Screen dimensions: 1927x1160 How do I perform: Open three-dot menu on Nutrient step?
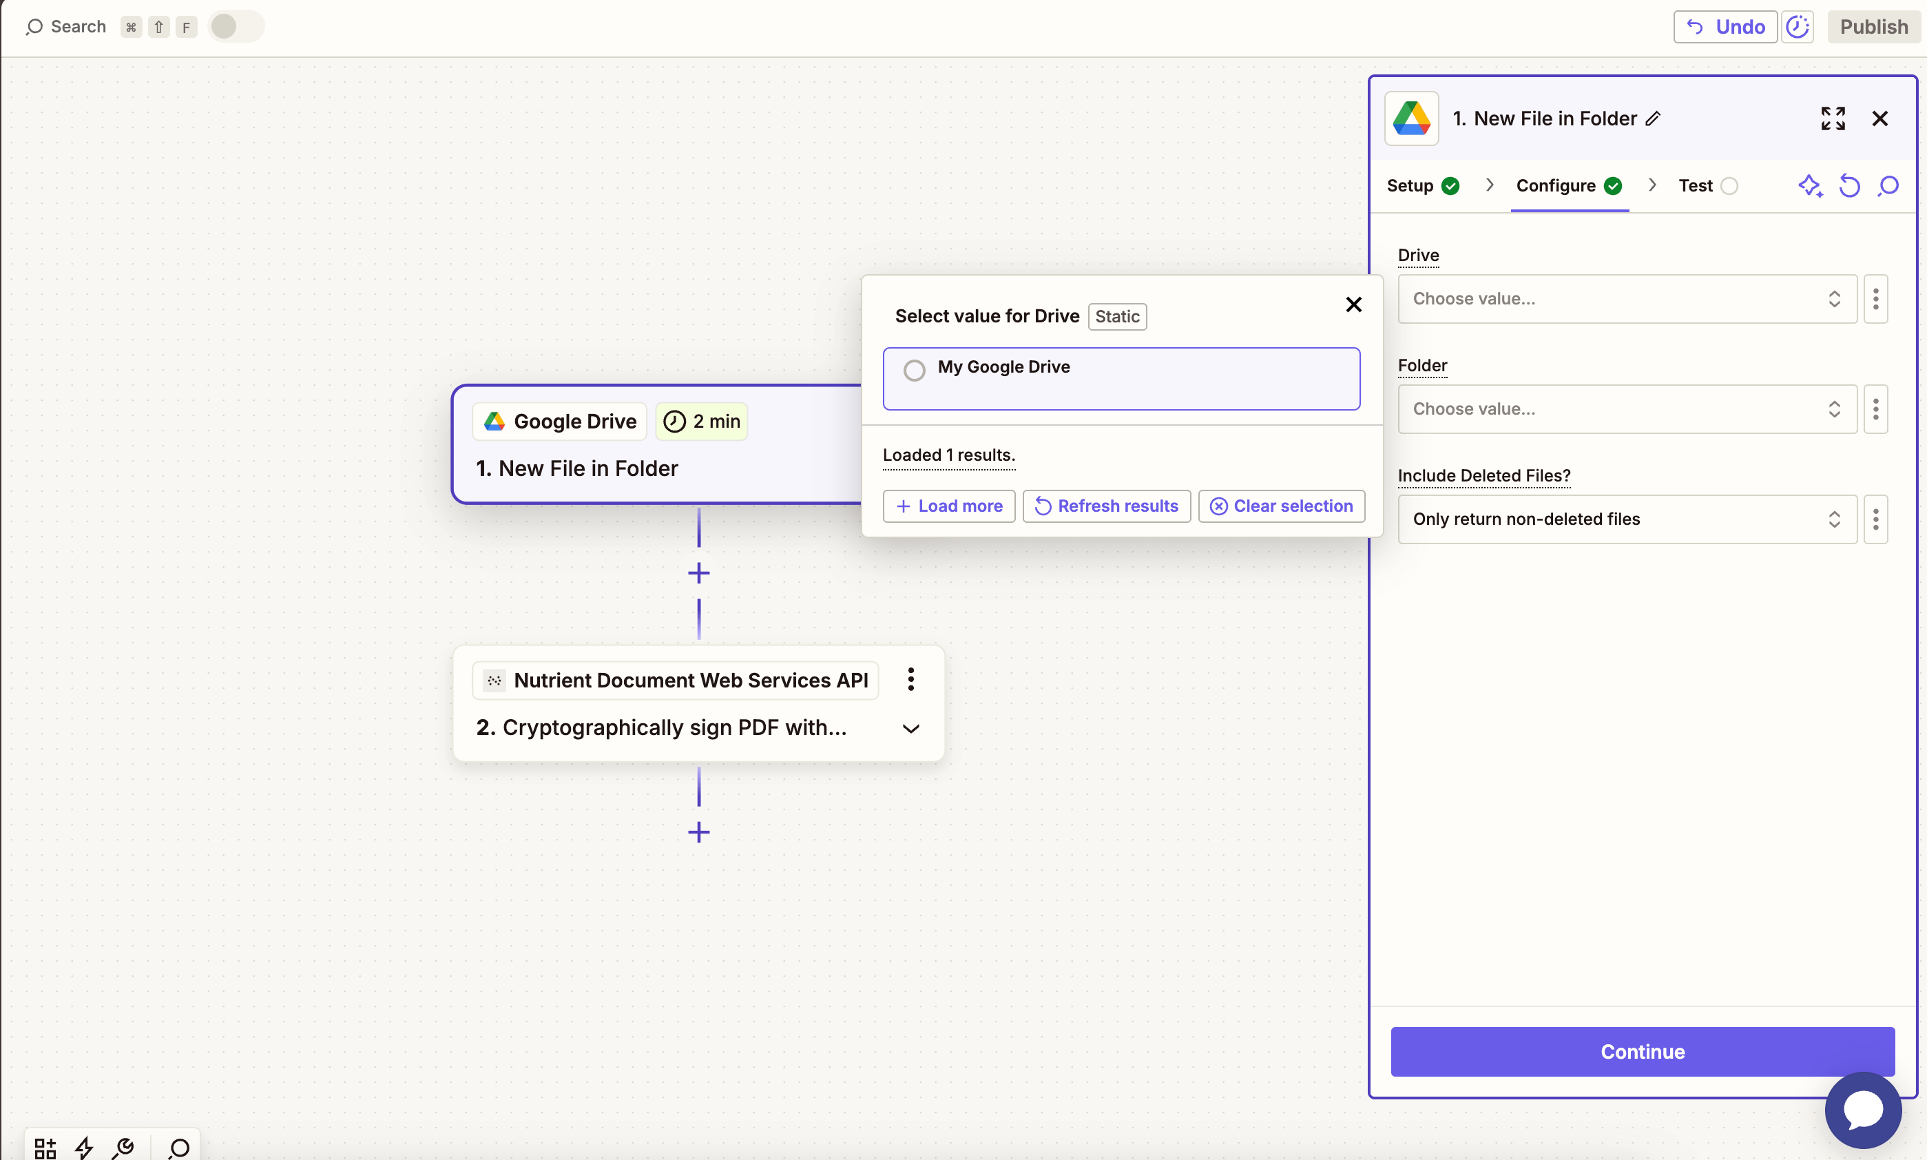pyautogui.click(x=910, y=679)
